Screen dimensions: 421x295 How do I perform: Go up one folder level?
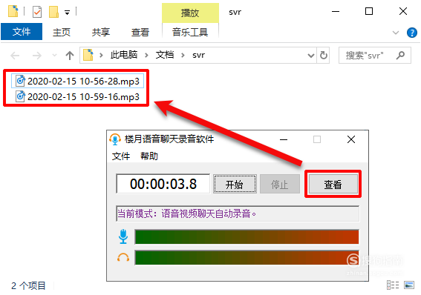70,56
